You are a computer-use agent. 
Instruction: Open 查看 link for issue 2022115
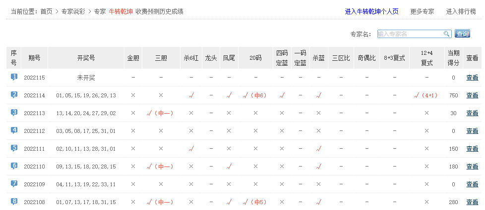tap(472, 78)
